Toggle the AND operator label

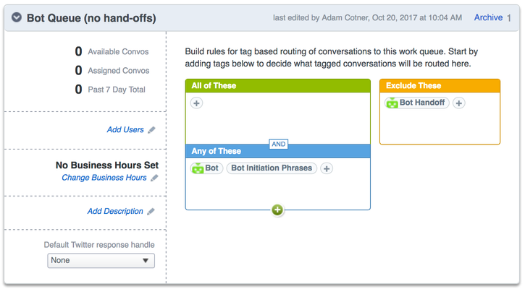point(279,144)
